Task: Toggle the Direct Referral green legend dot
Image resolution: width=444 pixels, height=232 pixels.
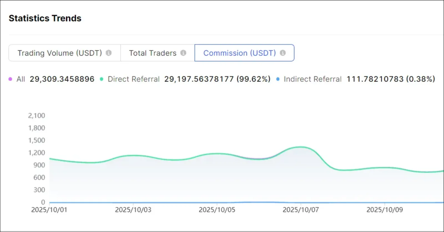Action: (x=102, y=79)
